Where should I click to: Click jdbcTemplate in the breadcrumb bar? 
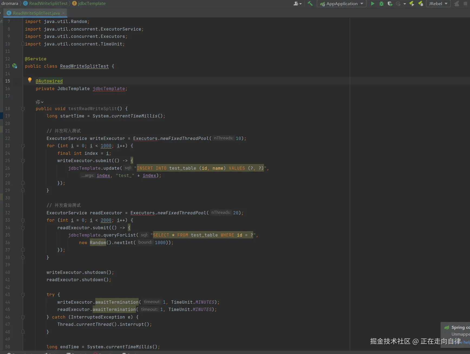click(x=92, y=4)
